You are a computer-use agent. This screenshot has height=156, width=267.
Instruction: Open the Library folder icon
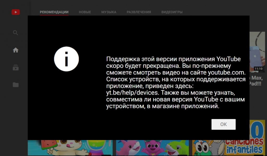(16, 85)
